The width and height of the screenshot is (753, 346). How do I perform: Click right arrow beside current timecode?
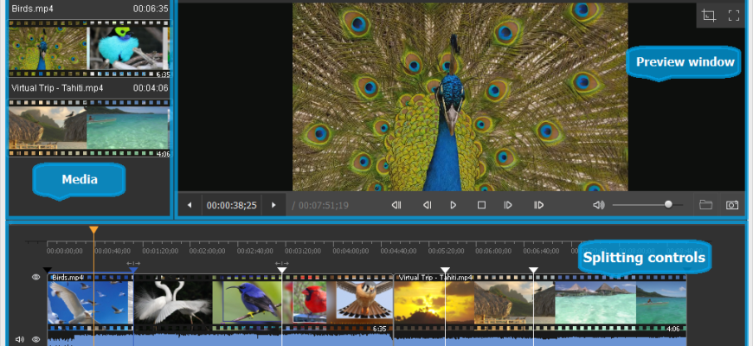point(274,205)
